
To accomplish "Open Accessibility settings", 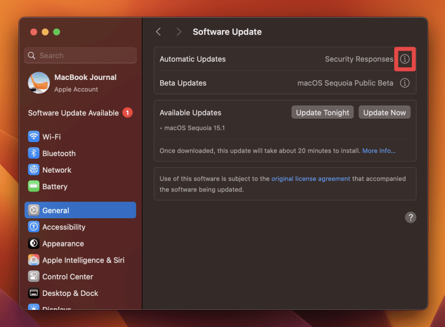I will pyautogui.click(x=33, y=227).
